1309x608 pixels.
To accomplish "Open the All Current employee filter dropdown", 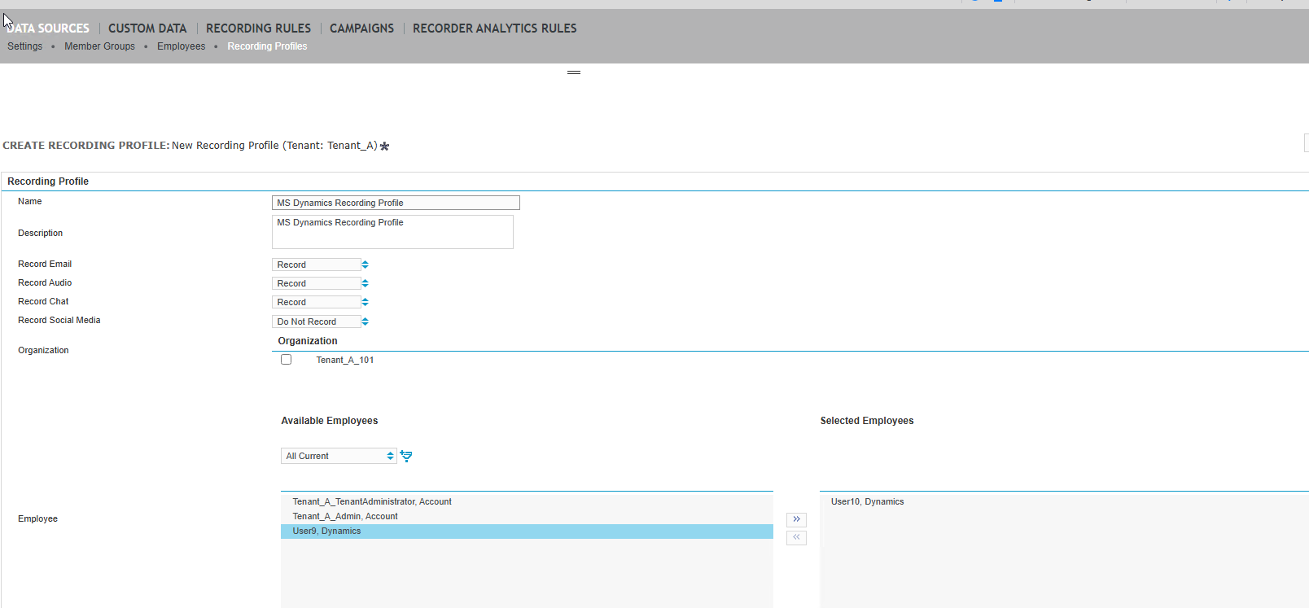I will 339,456.
